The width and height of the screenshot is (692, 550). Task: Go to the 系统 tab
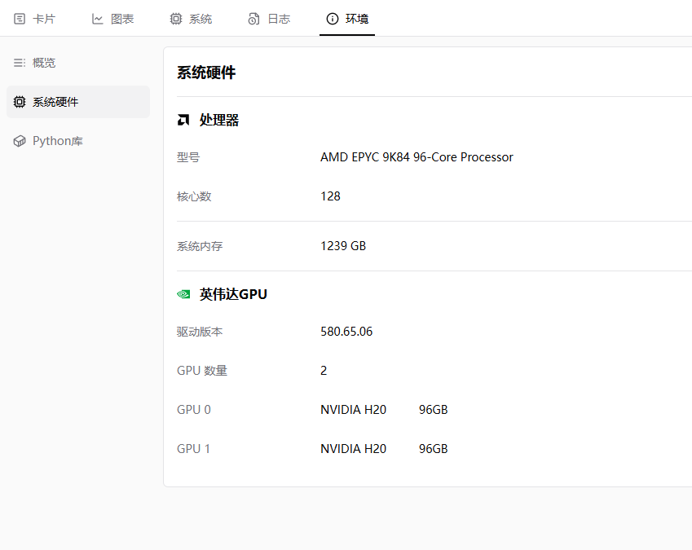(191, 19)
